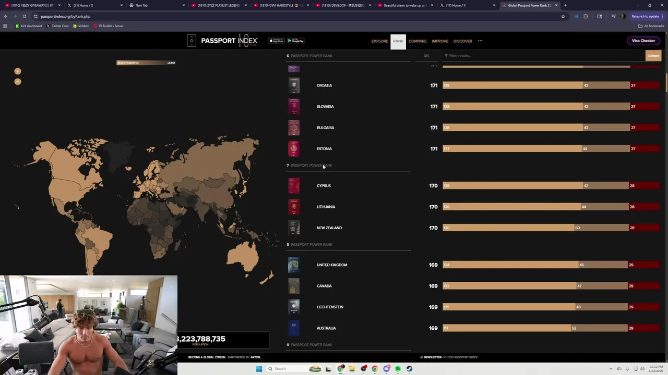The image size is (668, 375).
Task: Switch to the New Tab browser tab
Action: point(157,5)
